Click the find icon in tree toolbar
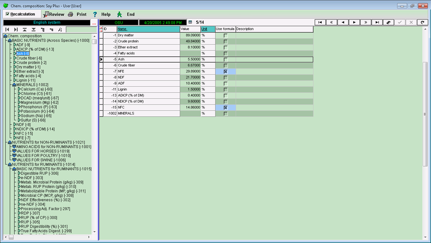 coord(60,29)
